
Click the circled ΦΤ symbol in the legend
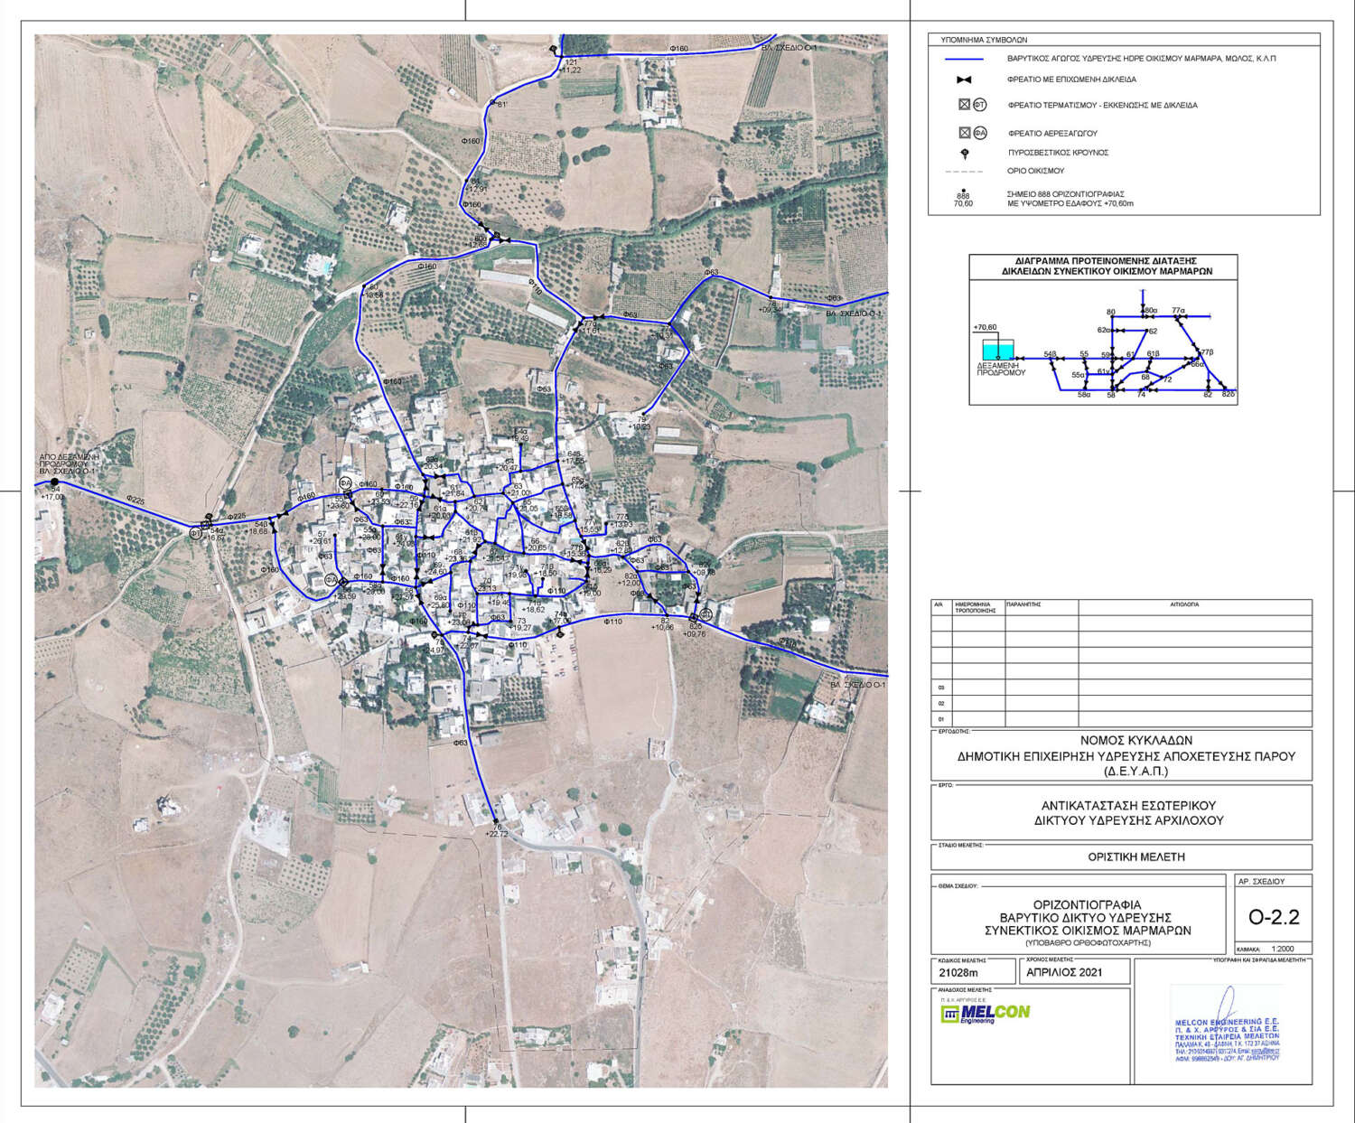click(980, 105)
